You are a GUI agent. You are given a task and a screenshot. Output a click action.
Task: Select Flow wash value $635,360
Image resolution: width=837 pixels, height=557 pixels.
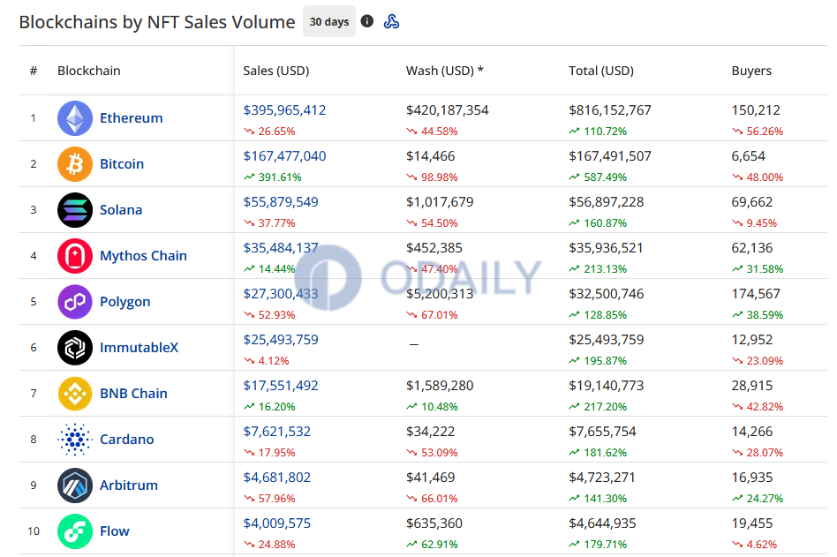point(434,523)
